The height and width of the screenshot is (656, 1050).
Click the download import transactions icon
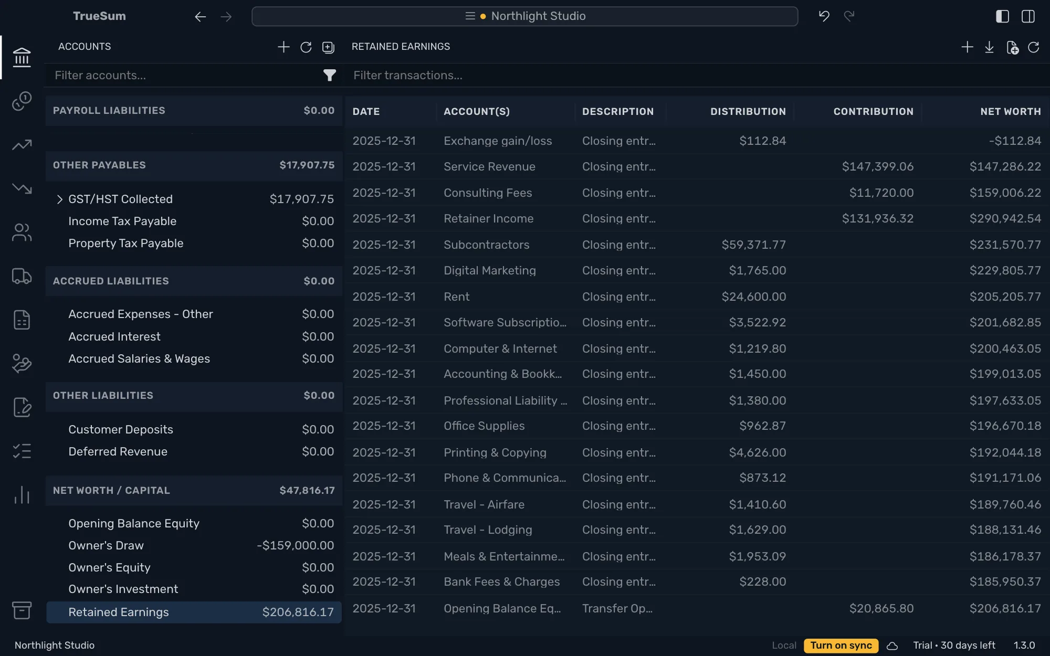989,47
